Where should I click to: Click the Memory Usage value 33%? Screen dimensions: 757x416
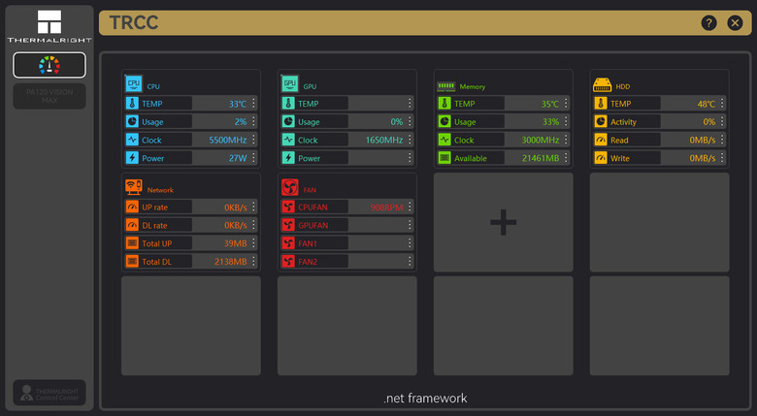[551, 121]
